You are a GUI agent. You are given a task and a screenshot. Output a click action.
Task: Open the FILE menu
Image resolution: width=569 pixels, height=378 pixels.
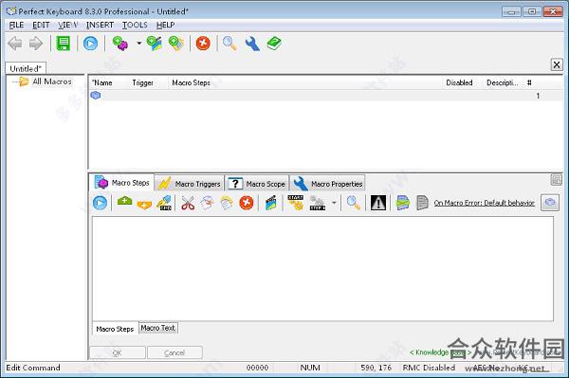pyautogui.click(x=16, y=25)
